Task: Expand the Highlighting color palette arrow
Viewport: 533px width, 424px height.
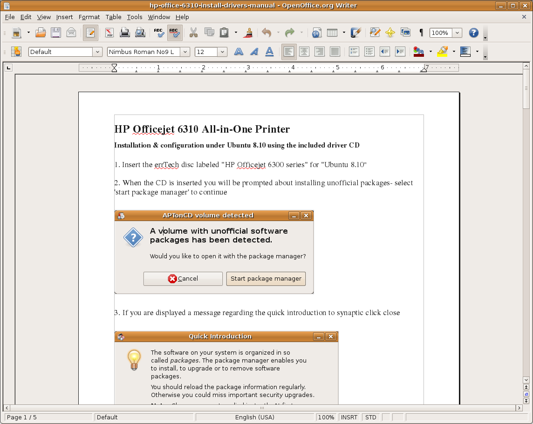Action: [x=454, y=52]
